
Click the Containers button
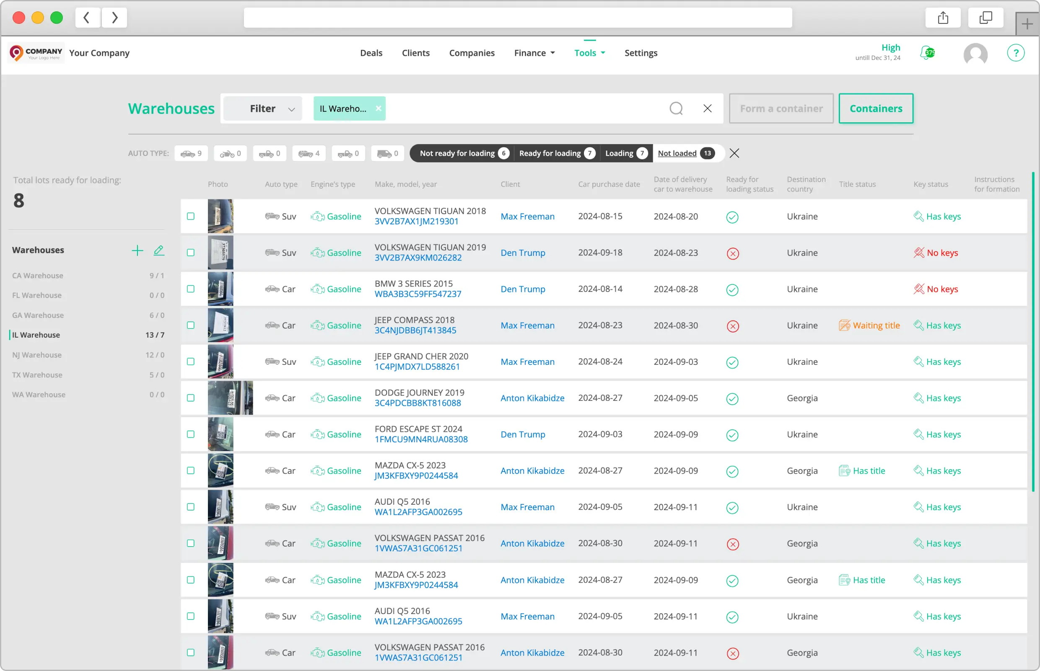point(876,108)
